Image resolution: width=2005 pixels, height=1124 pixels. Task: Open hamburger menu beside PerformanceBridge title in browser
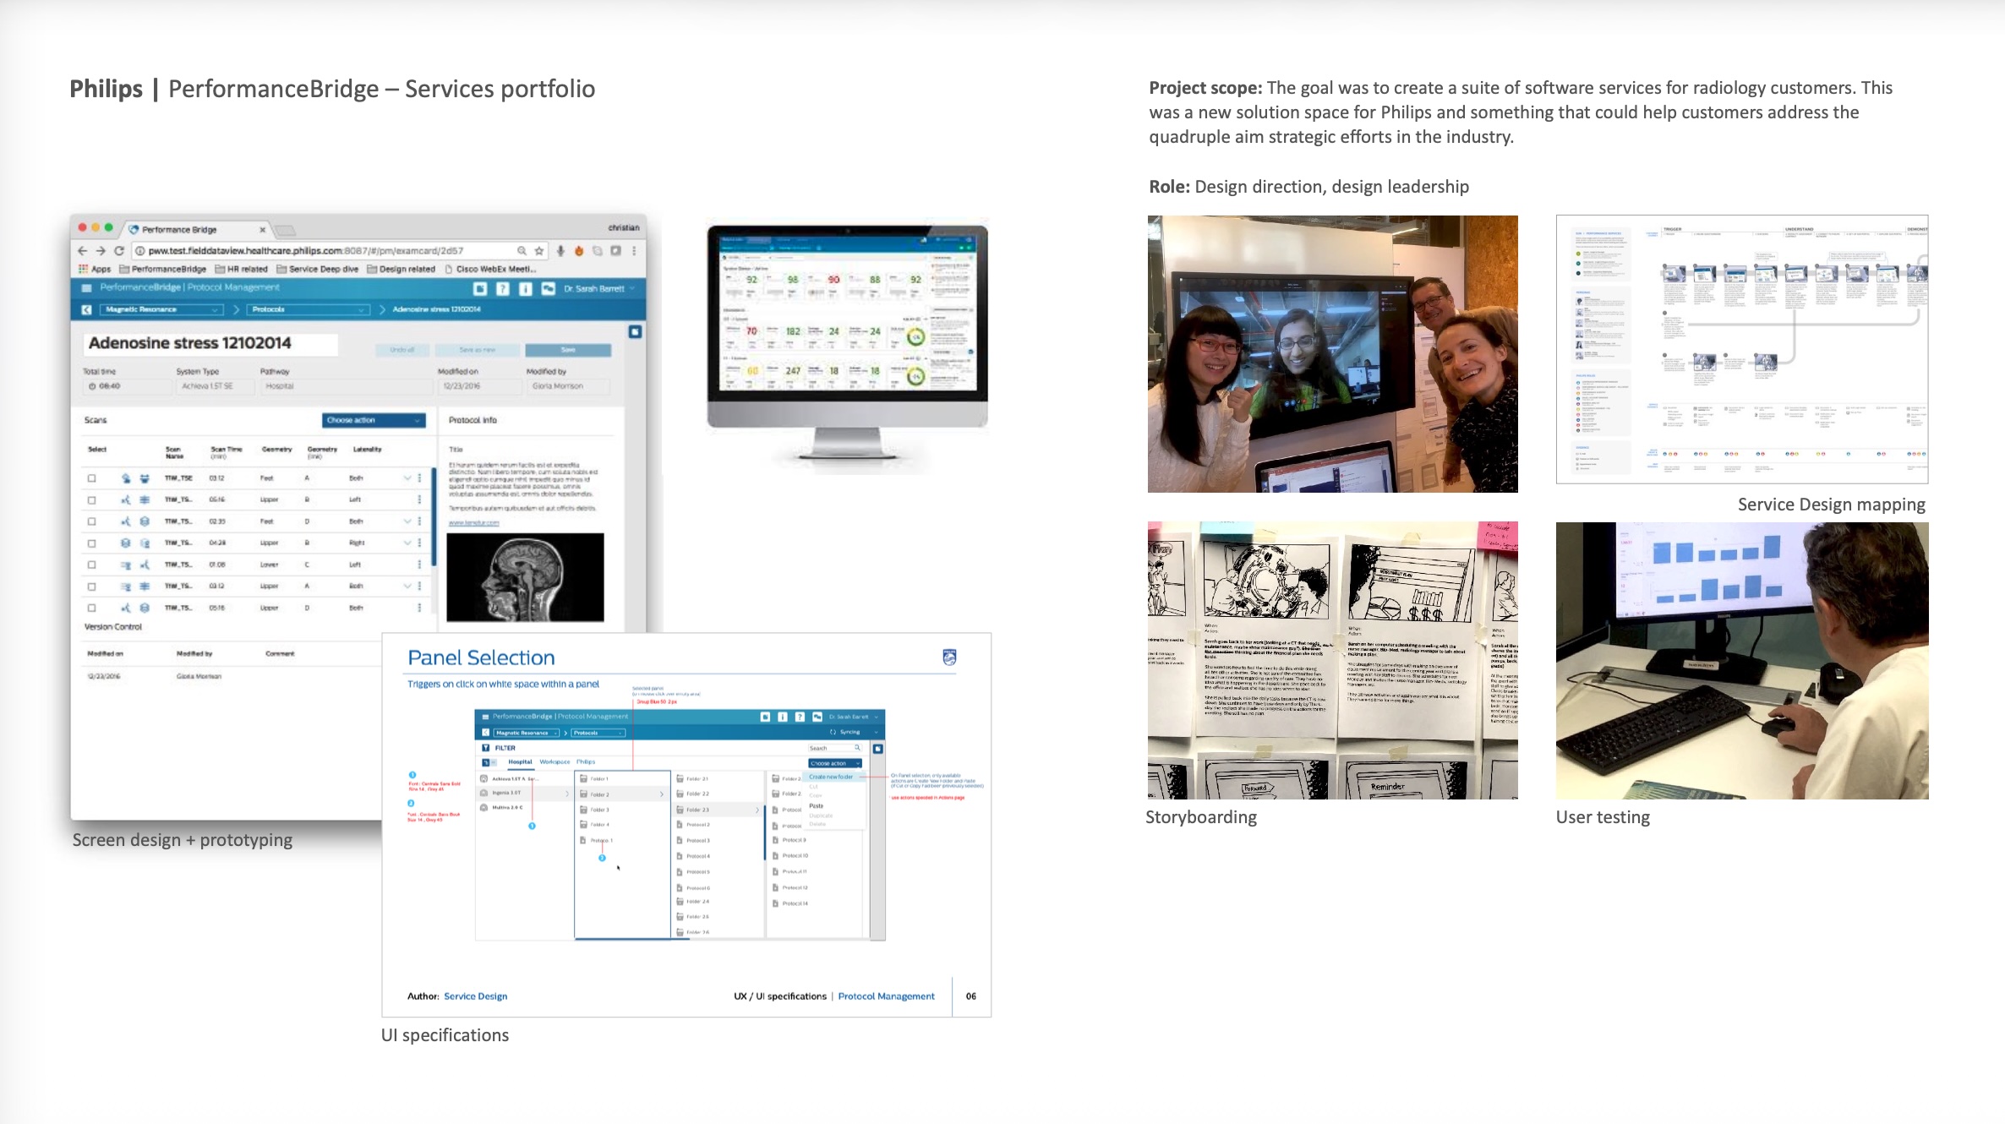[x=85, y=288]
